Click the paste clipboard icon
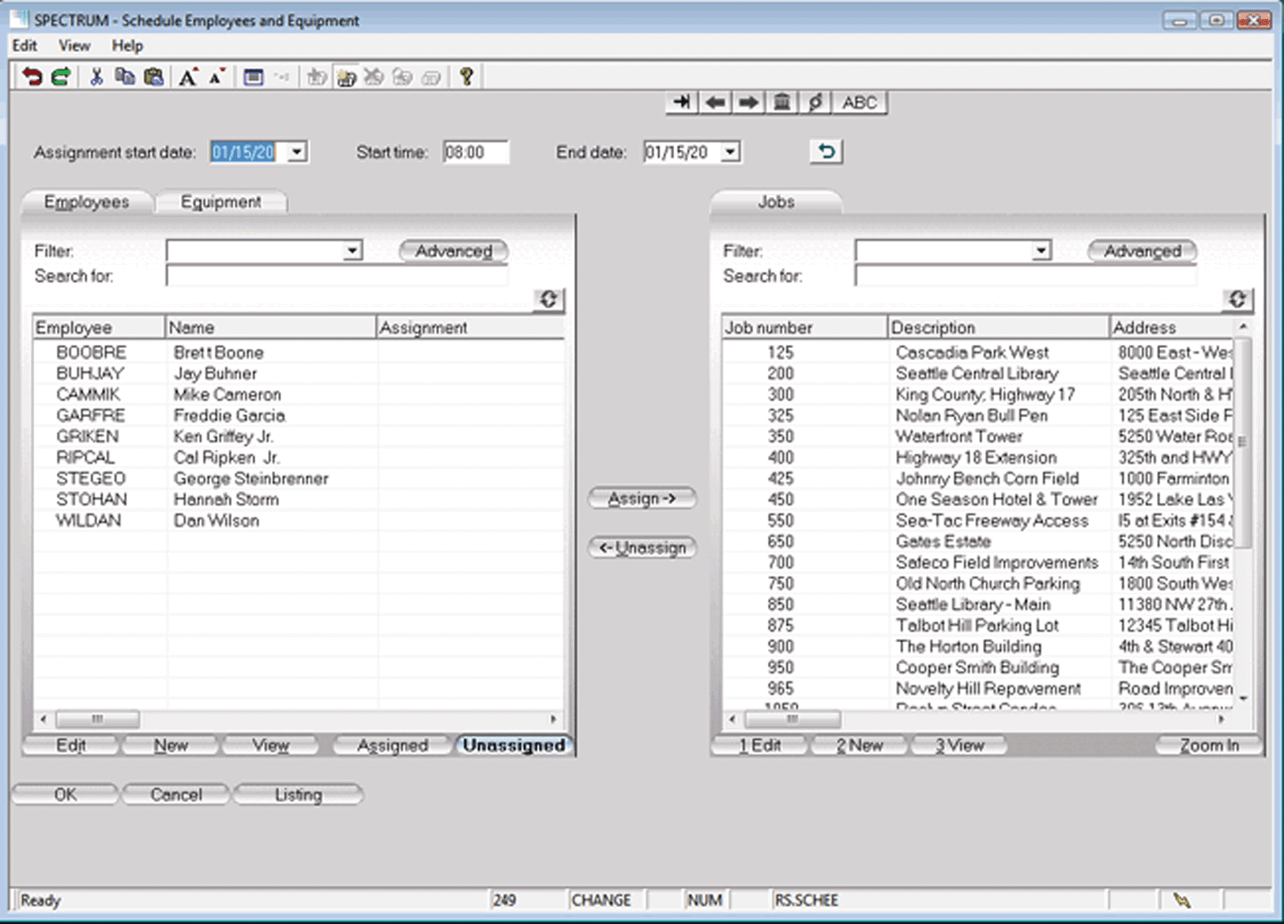Image resolution: width=1284 pixels, height=924 pixels. point(154,77)
